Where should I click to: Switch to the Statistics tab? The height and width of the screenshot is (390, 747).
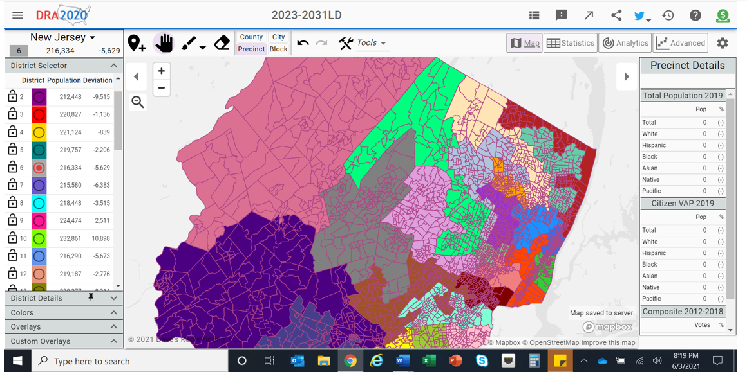coord(570,43)
